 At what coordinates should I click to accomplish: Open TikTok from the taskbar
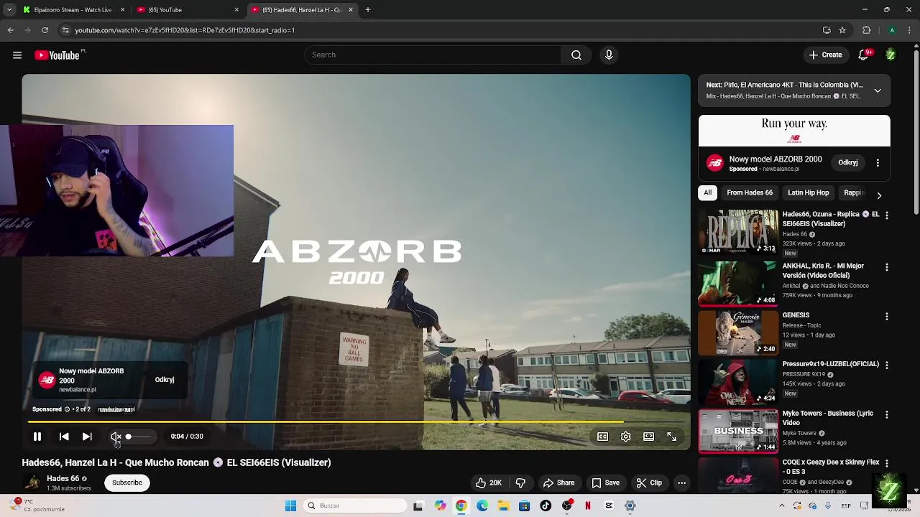pyautogui.click(x=546, y=506)
